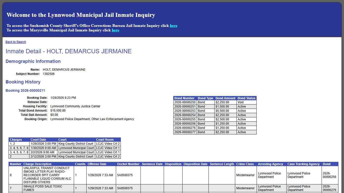Click the Back to Search link
Screen dimensions: 344x193
click(16, 42)
